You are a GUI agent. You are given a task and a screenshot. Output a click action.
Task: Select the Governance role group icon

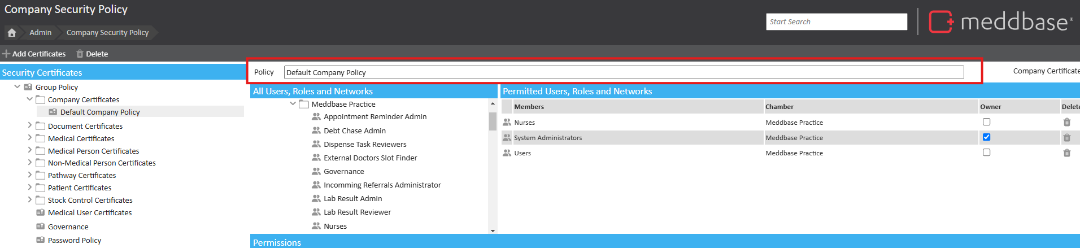click(316, 171)
